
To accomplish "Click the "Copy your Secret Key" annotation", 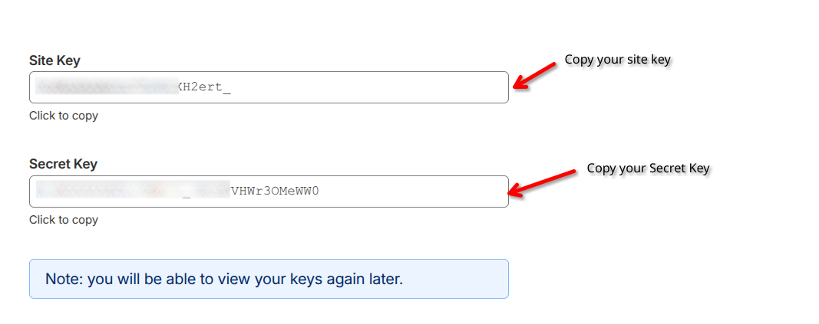I will pyautogui.click(x=648, y=168).
